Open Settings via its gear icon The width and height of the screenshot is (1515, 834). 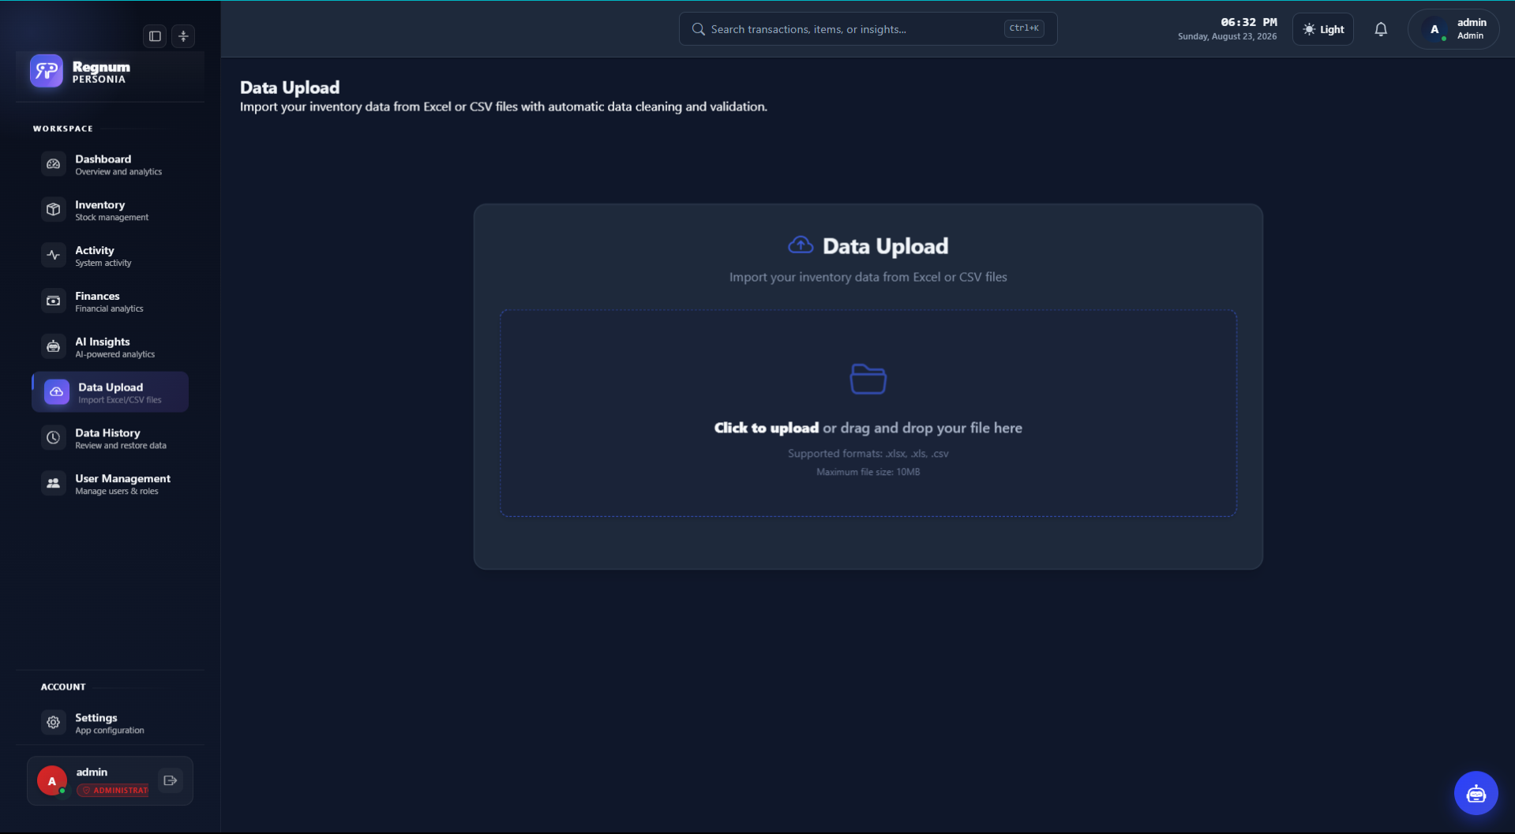pyautogui.click(x=53, y=723)
